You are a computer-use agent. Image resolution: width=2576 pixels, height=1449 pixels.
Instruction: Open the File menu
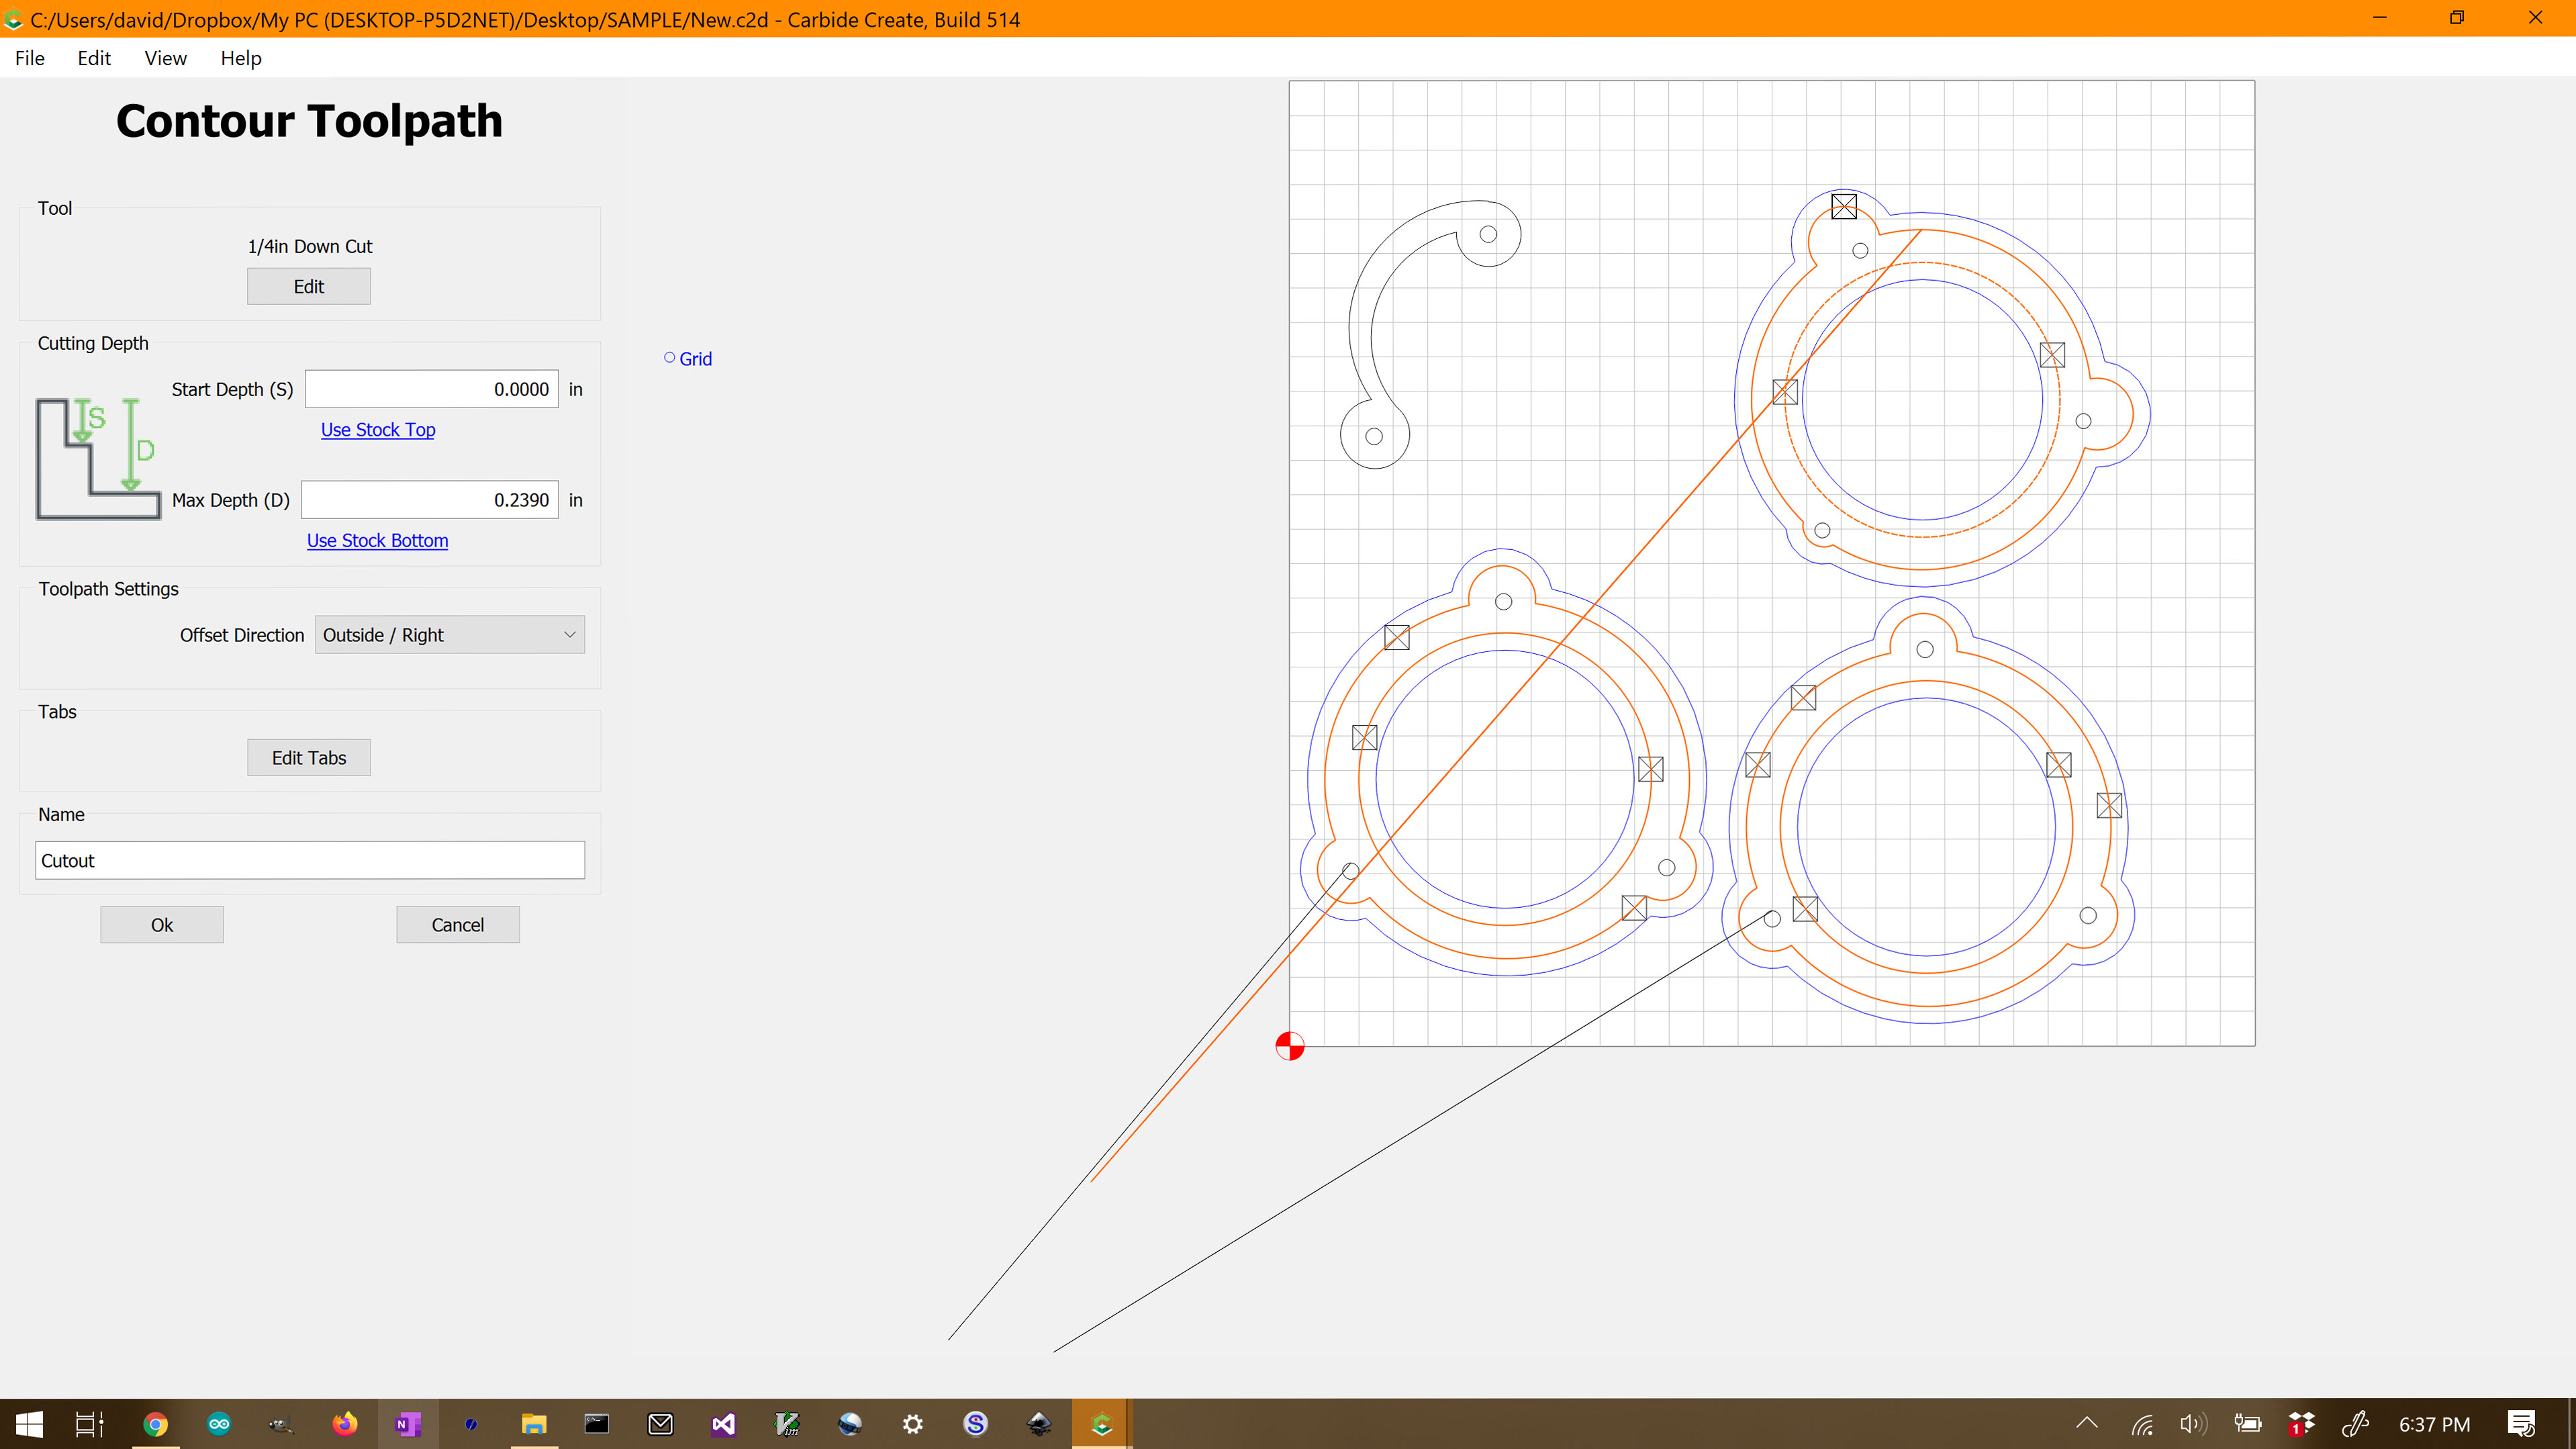click(29, 58)
